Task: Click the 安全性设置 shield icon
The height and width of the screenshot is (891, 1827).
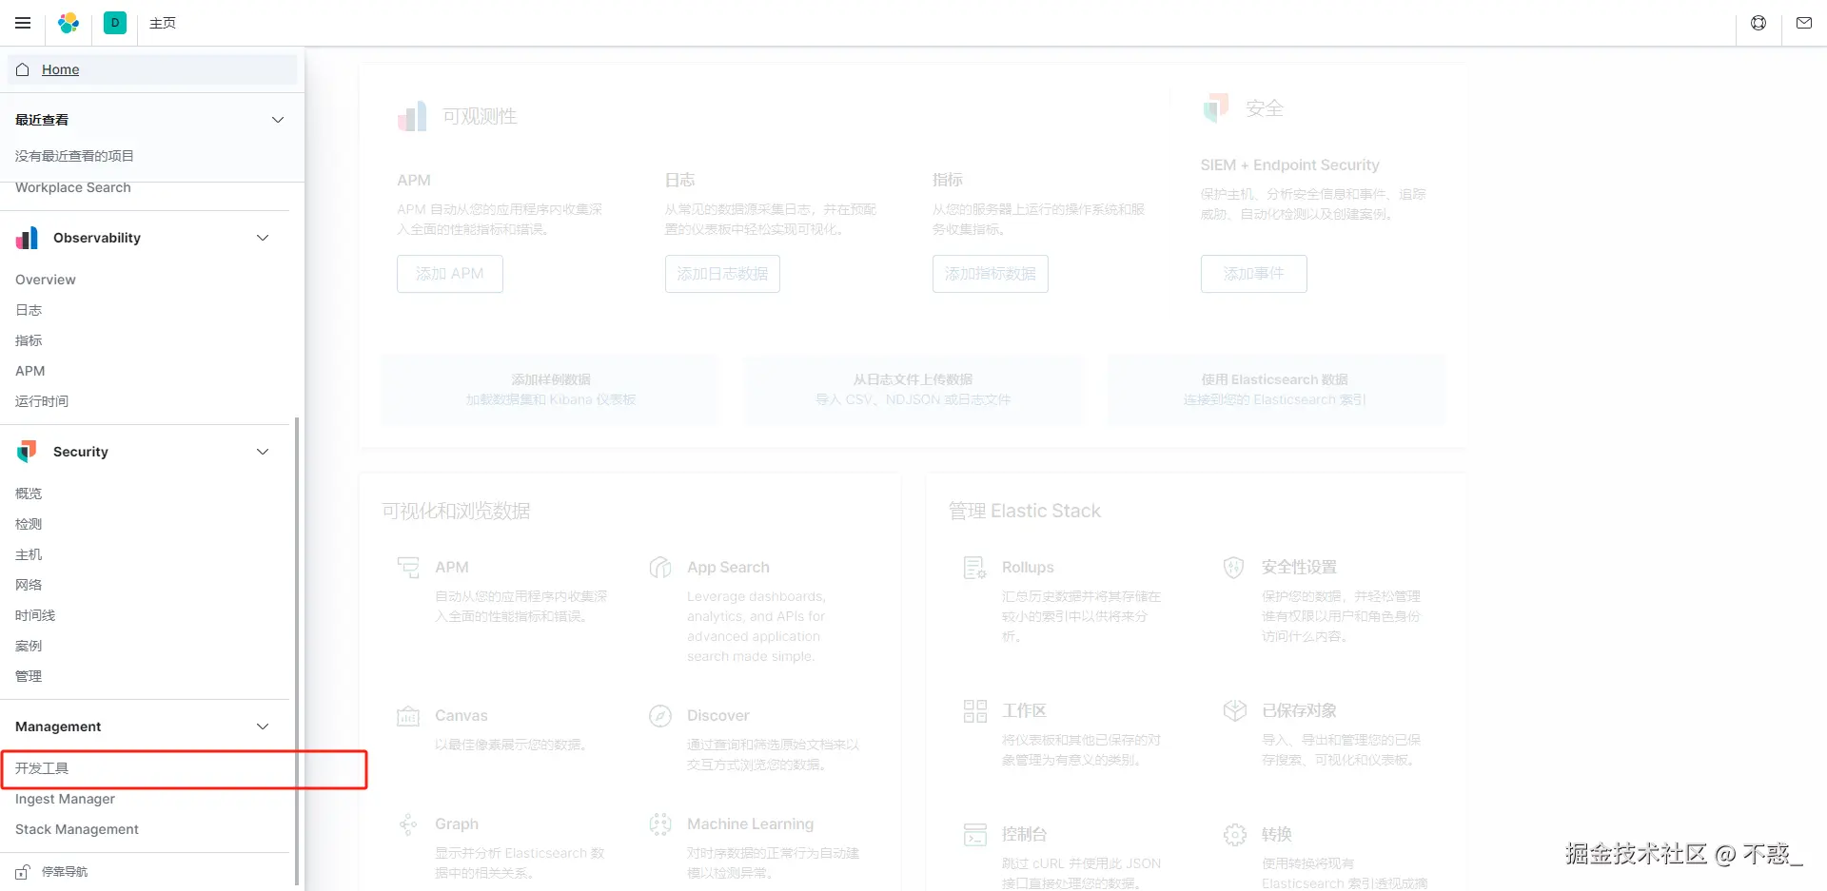Action: [x=1234, y=568]
